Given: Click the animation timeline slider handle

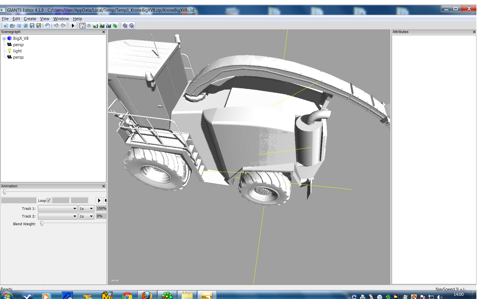Looking at the screenshot, I should point(5,192).
